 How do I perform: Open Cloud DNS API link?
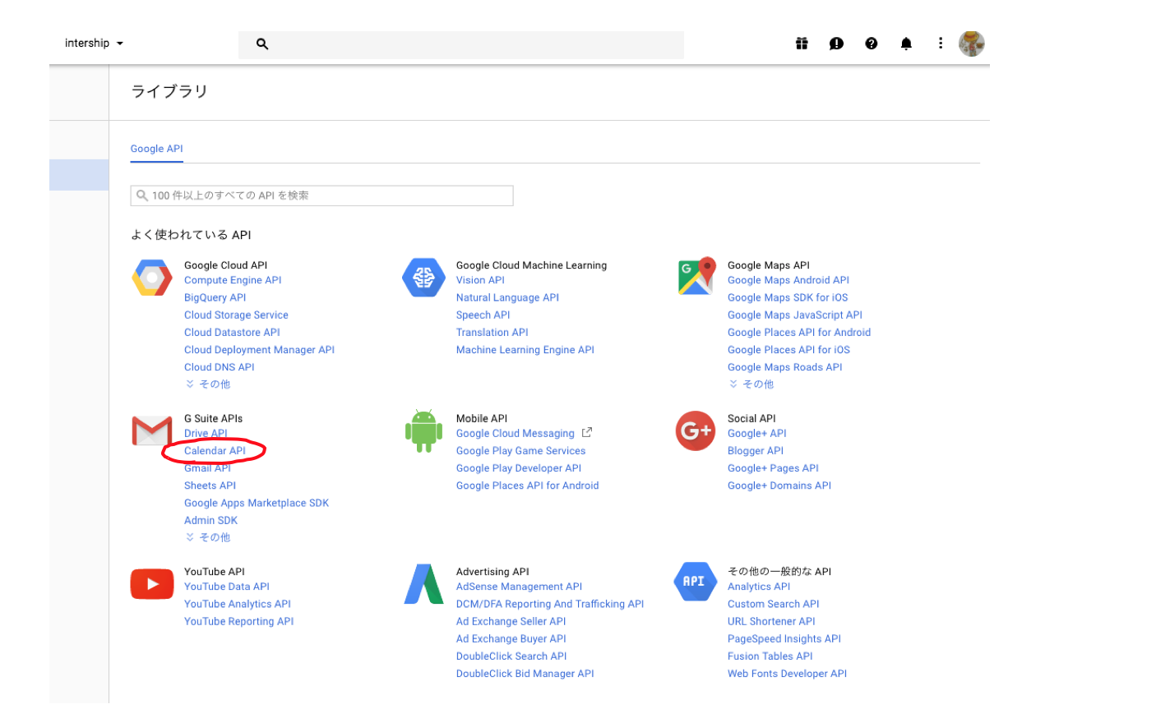[x=220, y=367]
